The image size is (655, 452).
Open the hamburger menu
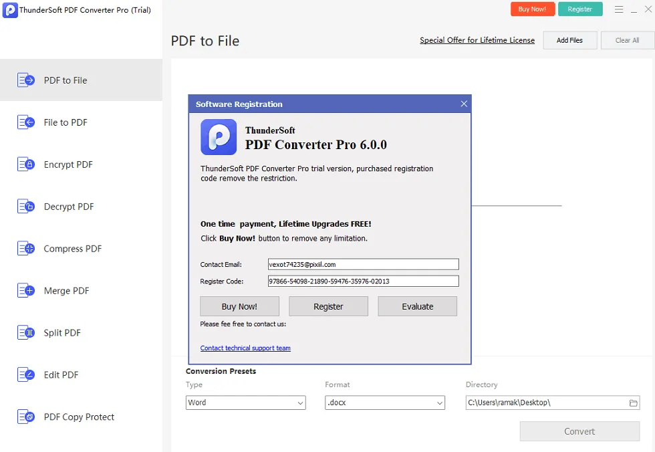pyautogui.click(x=620, y=9)
